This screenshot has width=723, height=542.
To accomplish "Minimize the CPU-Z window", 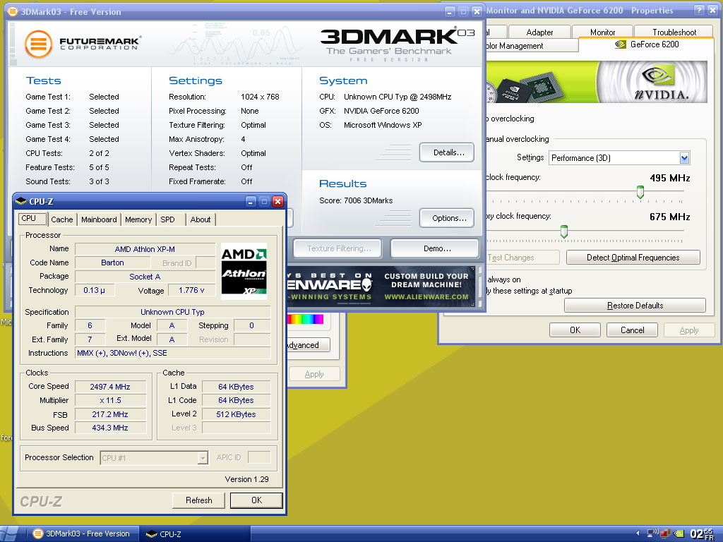I will [x=251, y=201].
